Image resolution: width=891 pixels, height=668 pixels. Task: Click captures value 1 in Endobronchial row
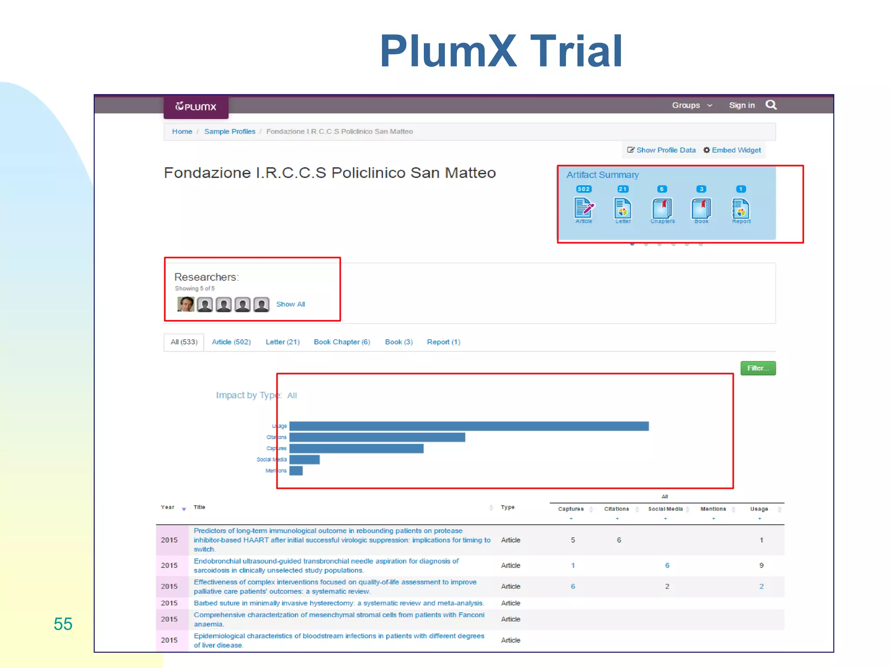(x=573, y=565)
